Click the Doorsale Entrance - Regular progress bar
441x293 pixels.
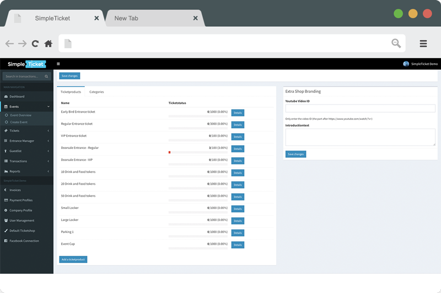[198, 152]
